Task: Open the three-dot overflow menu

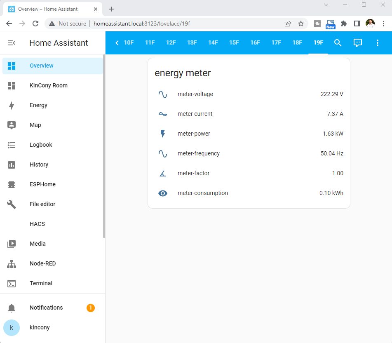Action: click(378, 43)
